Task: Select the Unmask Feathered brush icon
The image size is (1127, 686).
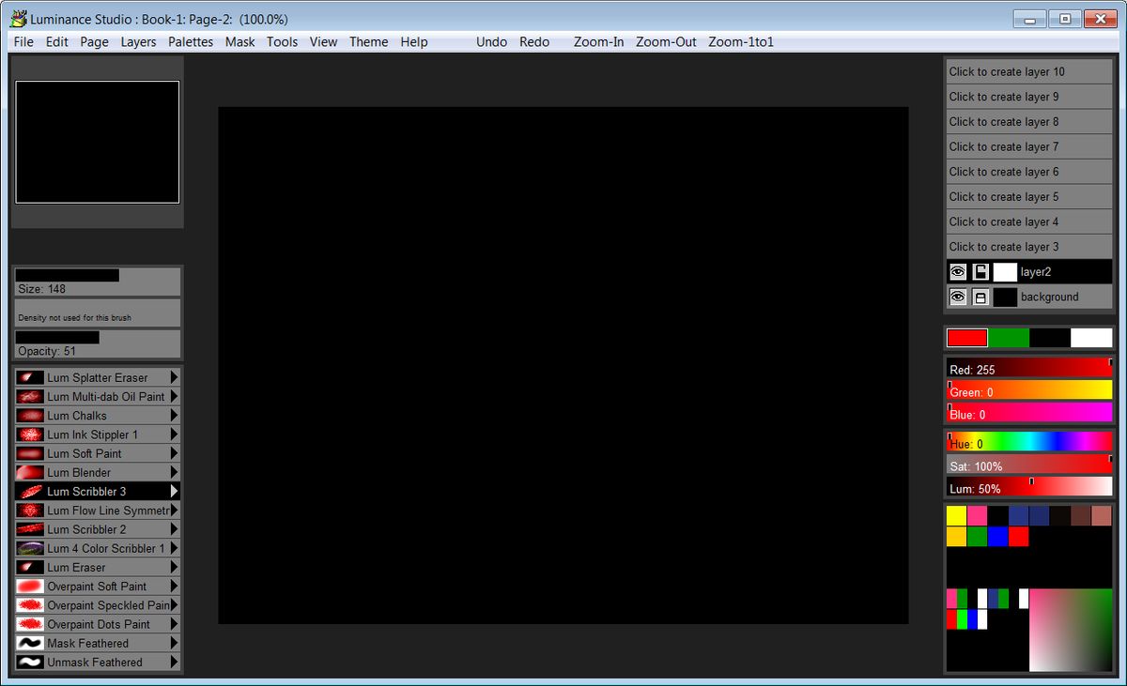Action: [x=30, y=663]
